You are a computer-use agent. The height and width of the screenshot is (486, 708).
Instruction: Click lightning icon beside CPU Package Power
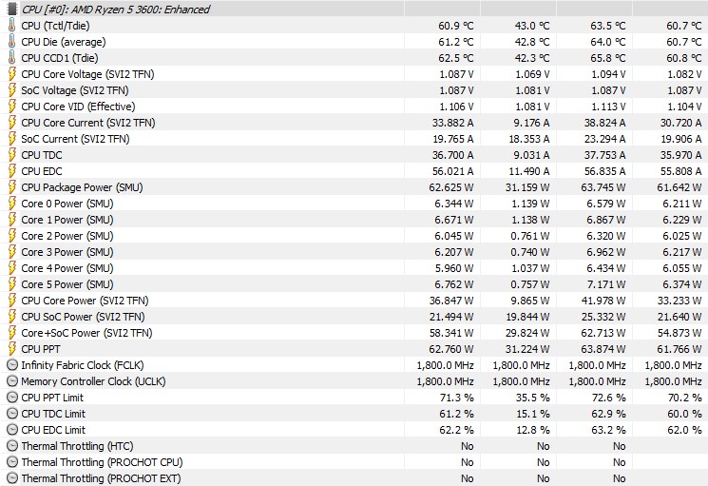point(12,187)
